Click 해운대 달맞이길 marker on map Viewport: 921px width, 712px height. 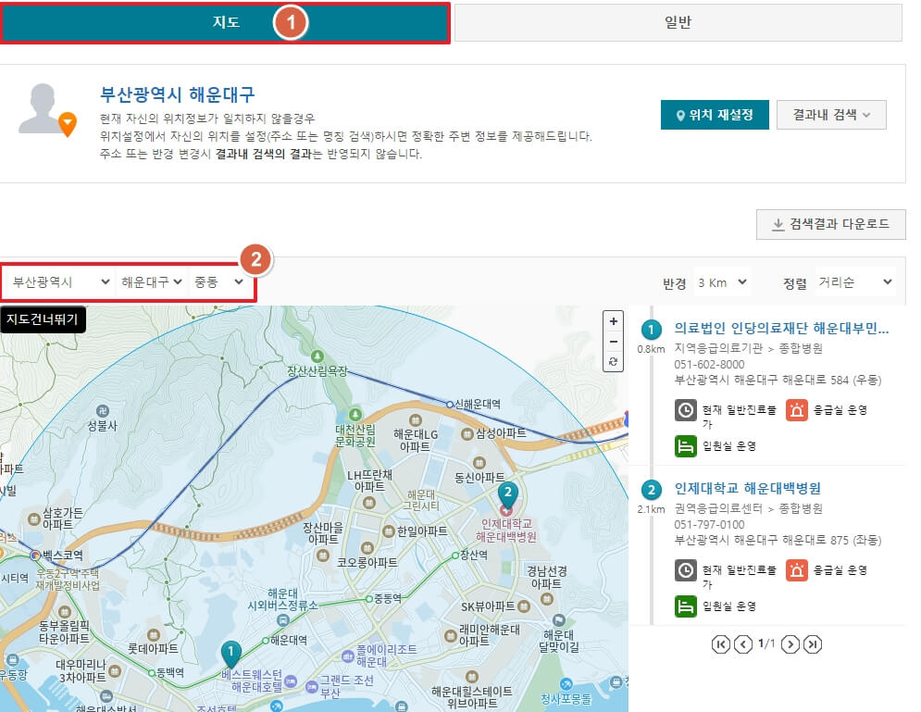(x=558, y=634)
